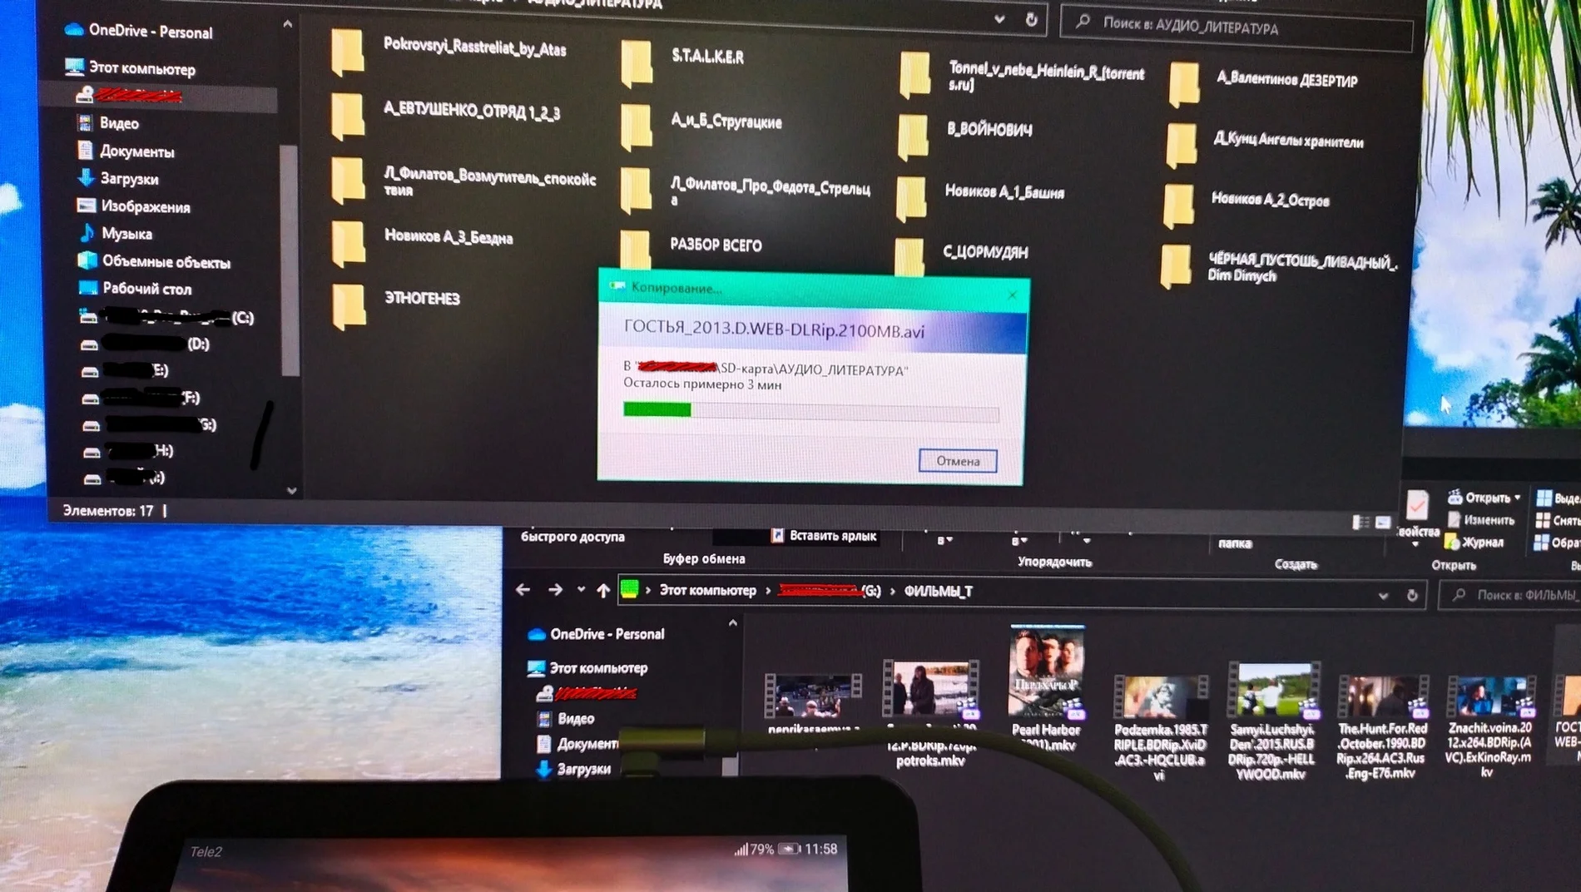The image size is (1581, 892).
Task: Select drive (C:) in the navigation pane
Action: point(166,317)
